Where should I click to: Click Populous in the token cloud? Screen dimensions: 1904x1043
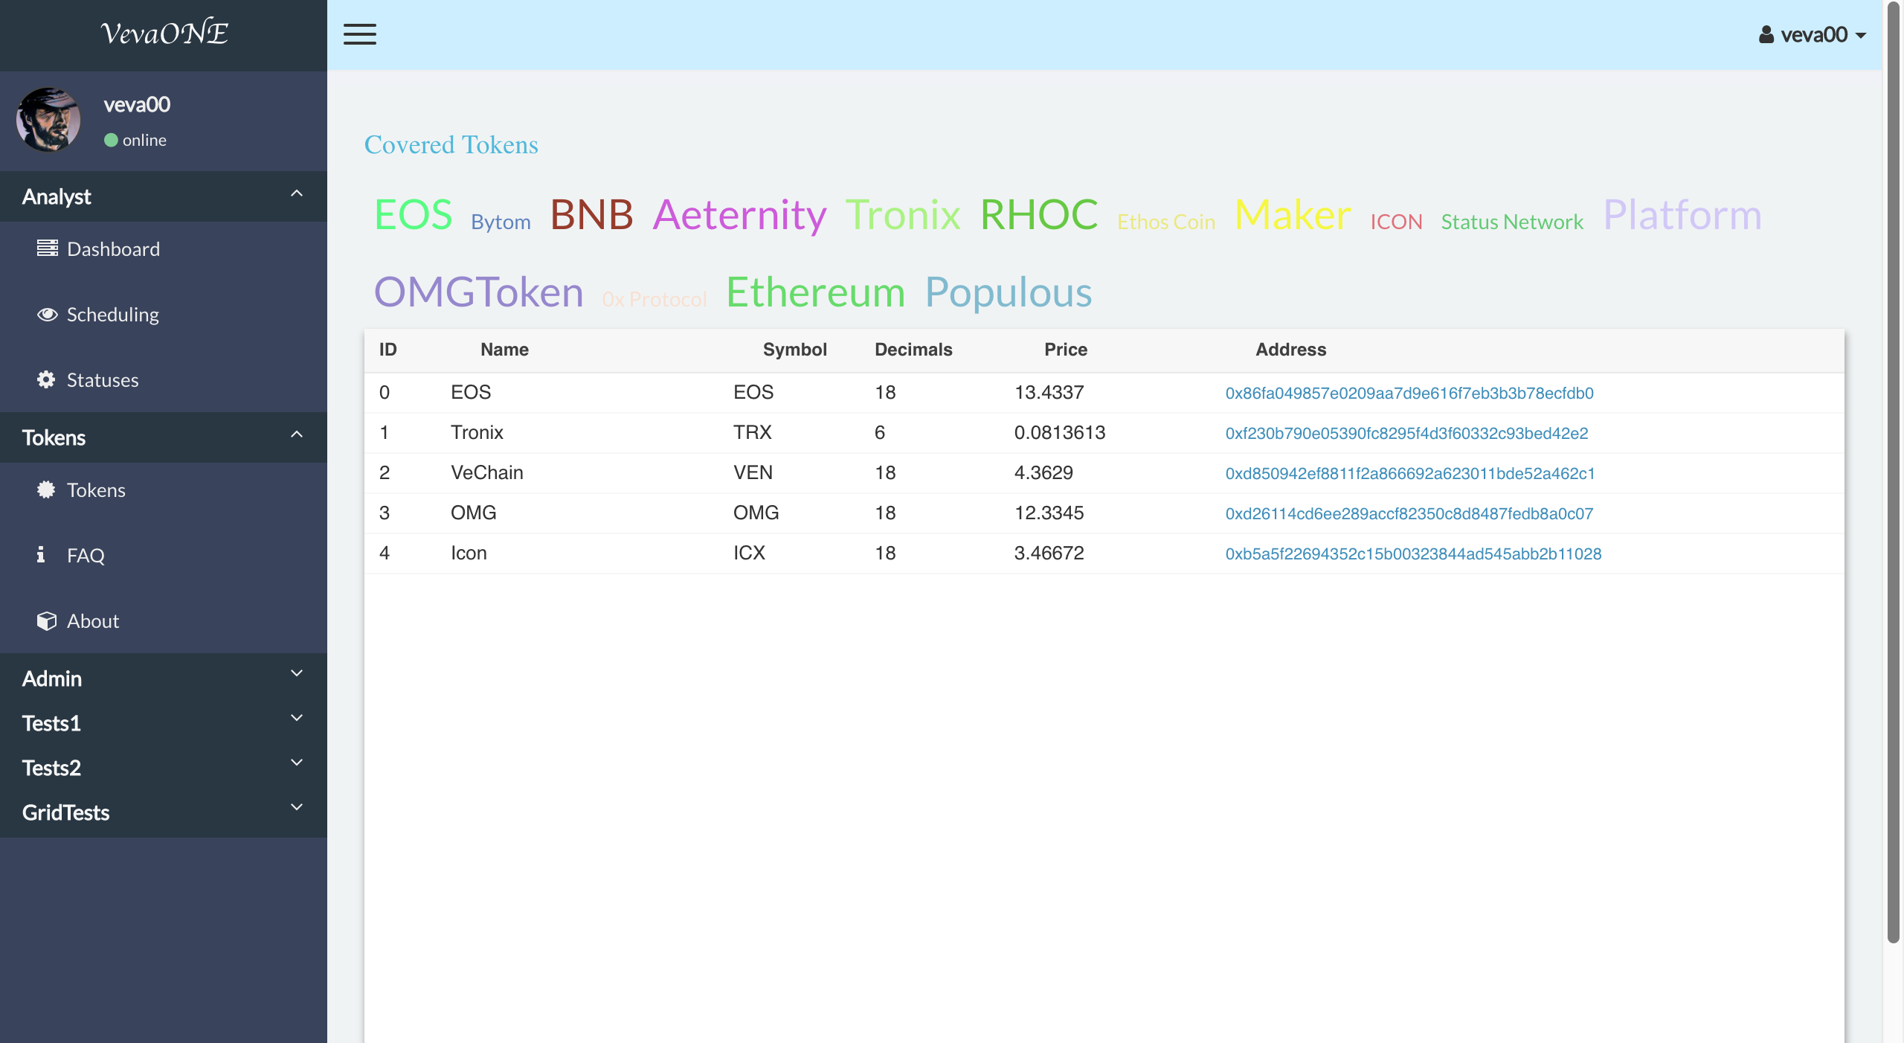(1009, 292)
